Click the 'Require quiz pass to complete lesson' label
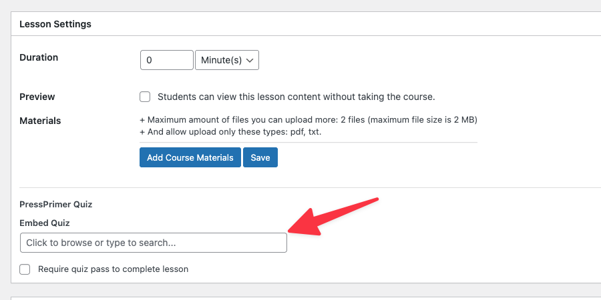601x300 pixels. pyautogui.click(x=113, y=269)
